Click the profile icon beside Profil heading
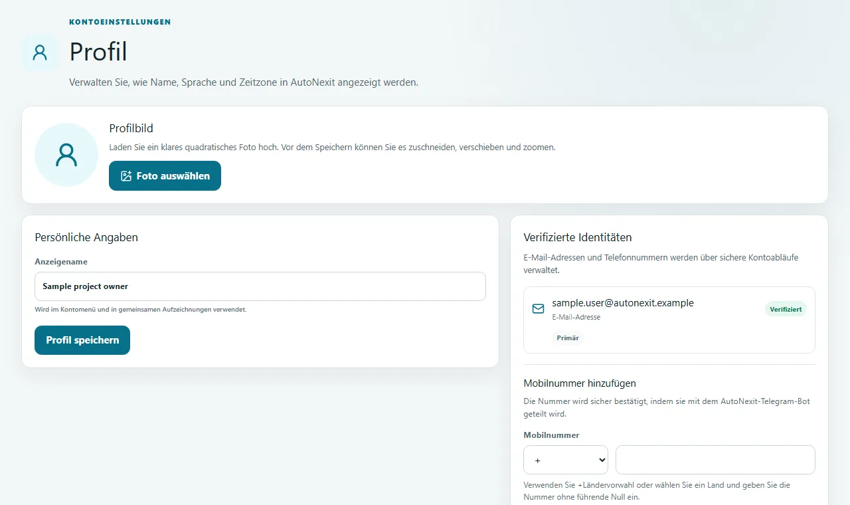This screenshot has height=505, width=850. [40, 52]
